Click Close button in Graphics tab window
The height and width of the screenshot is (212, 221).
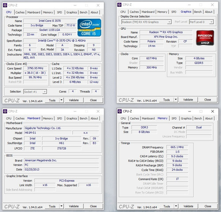(208, 100)
